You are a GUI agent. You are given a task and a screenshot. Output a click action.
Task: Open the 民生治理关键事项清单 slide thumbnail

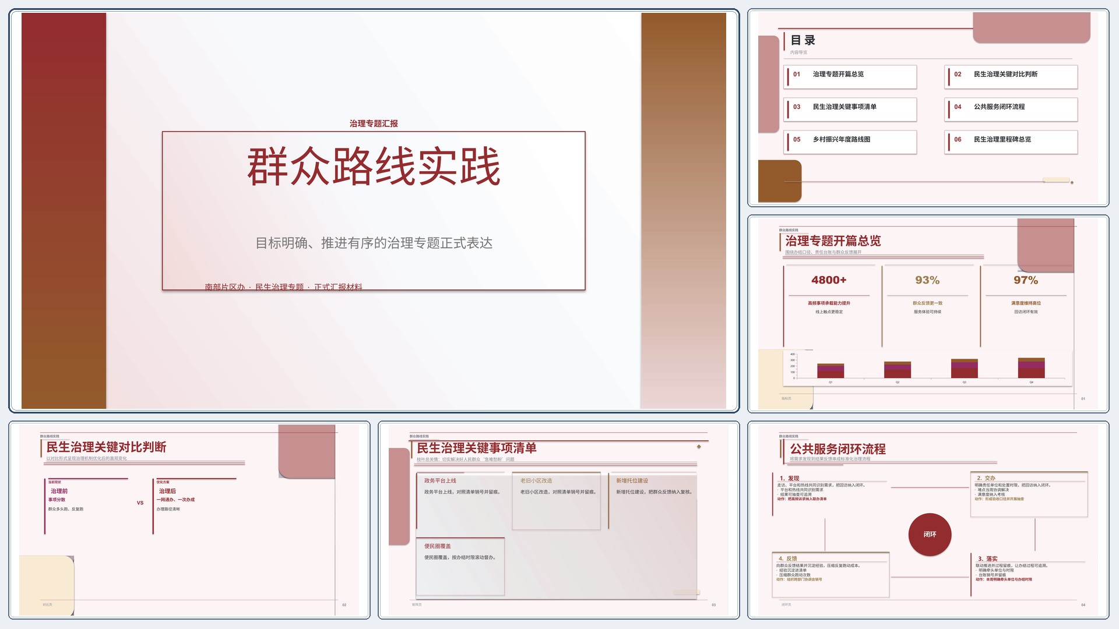(x=558, y=520)
